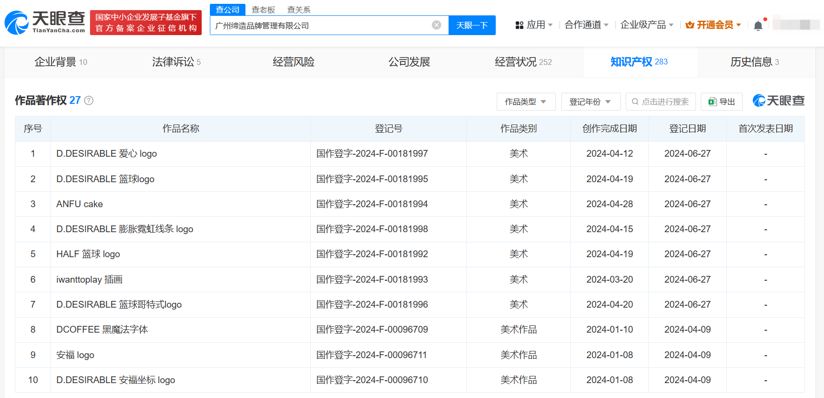
Task: Select 'D.DESIRABLE 篮球logo' work name
Action: [x=105, y=179]
